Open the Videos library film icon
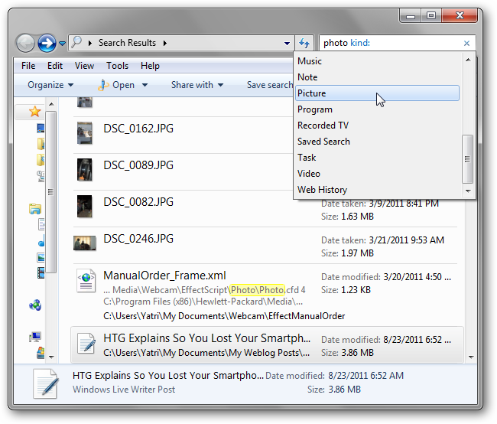 41,272
